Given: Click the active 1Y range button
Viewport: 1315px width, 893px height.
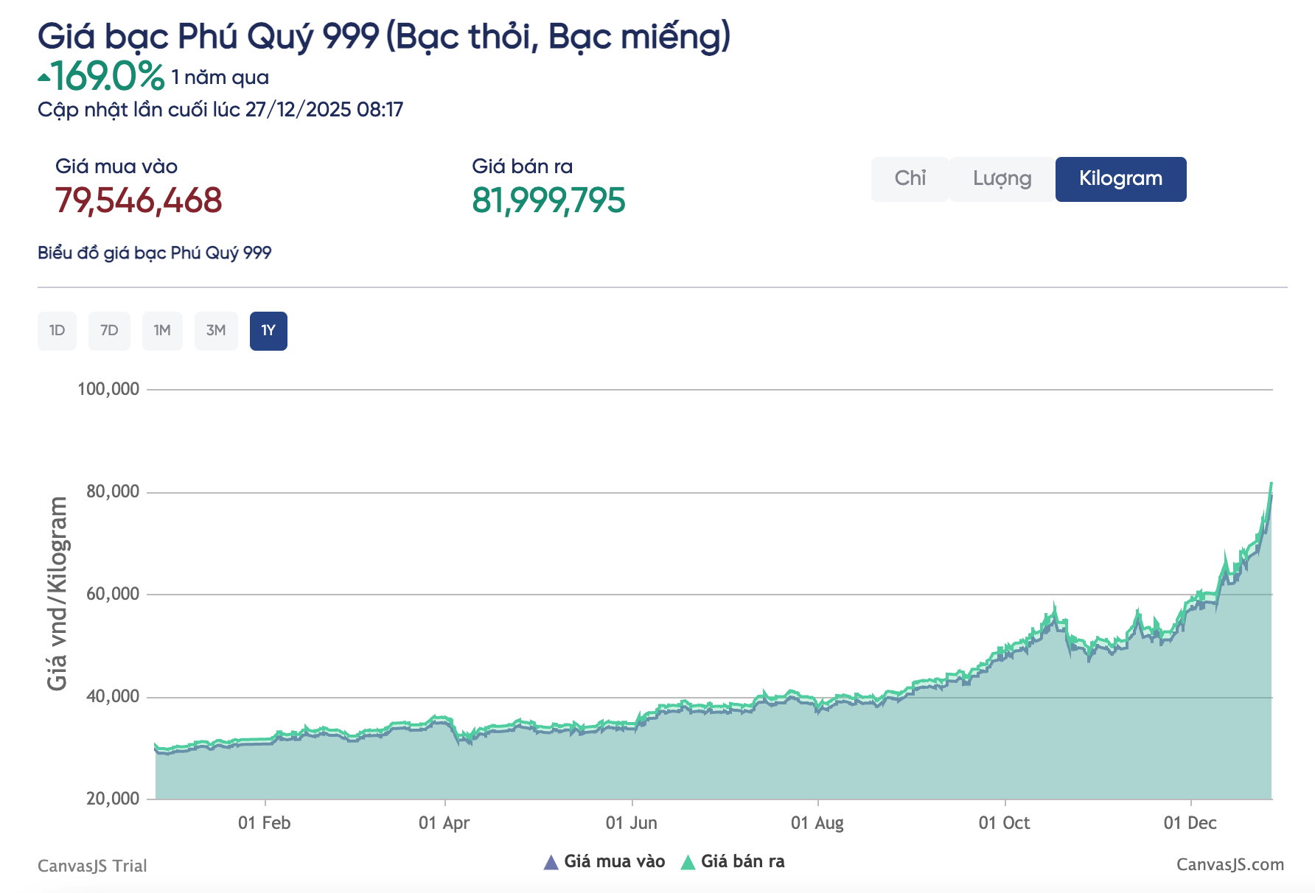Looking at the screenshot, I should coord(268,331).
